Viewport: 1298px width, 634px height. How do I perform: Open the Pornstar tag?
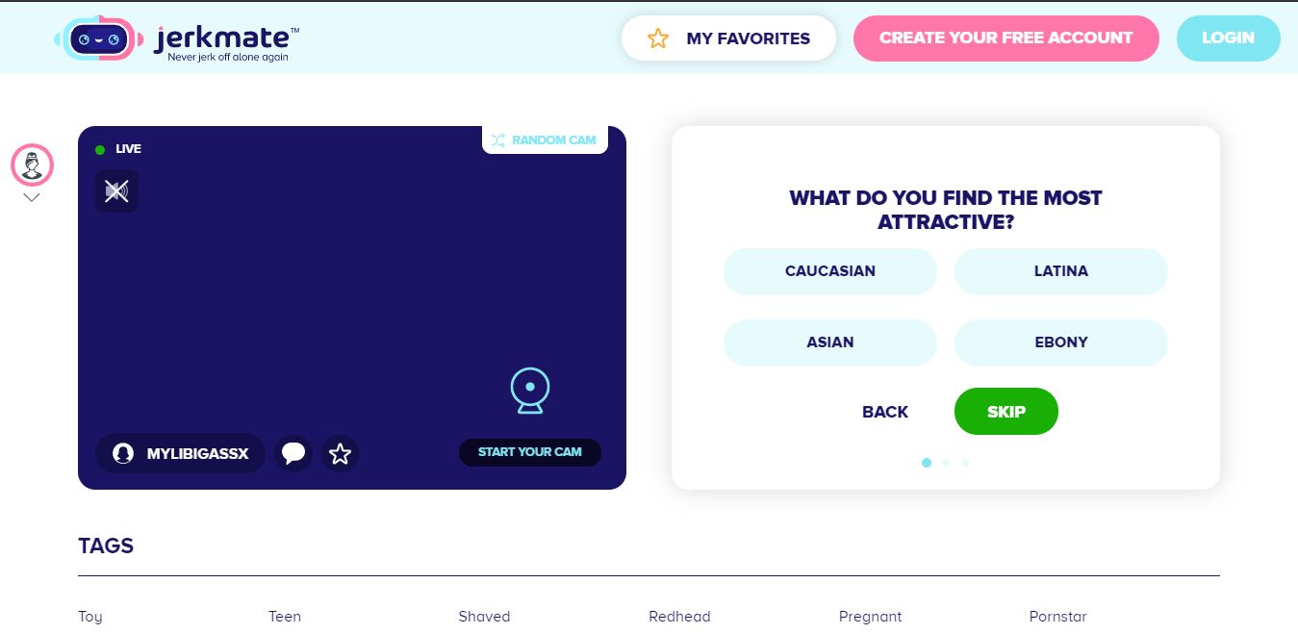[x=1058, y=617]
